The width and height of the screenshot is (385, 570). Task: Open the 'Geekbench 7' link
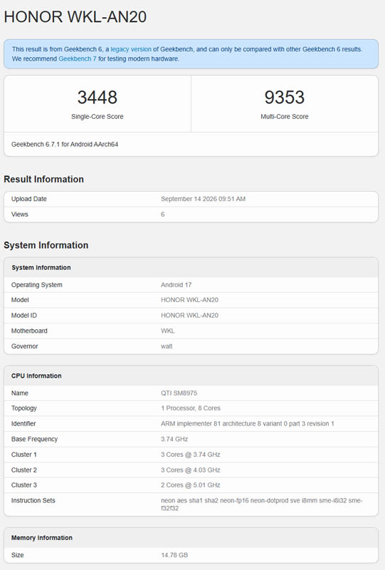coord(78,58)
